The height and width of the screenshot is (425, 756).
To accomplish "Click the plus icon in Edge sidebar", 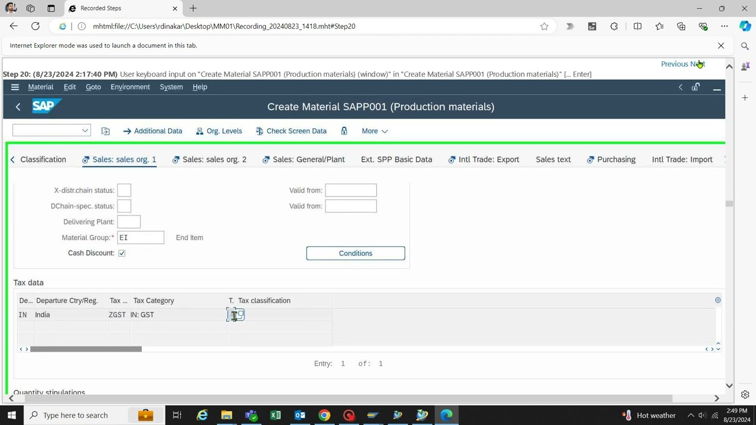I will point(745,97).
